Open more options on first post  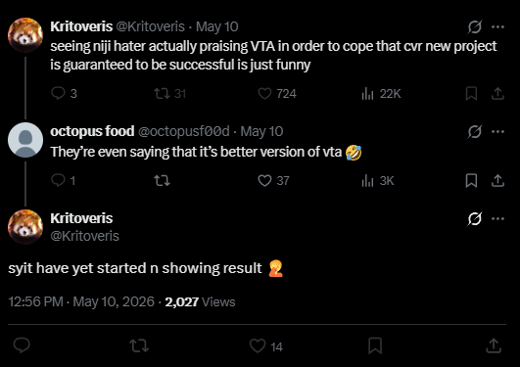[x=498, y=26]
